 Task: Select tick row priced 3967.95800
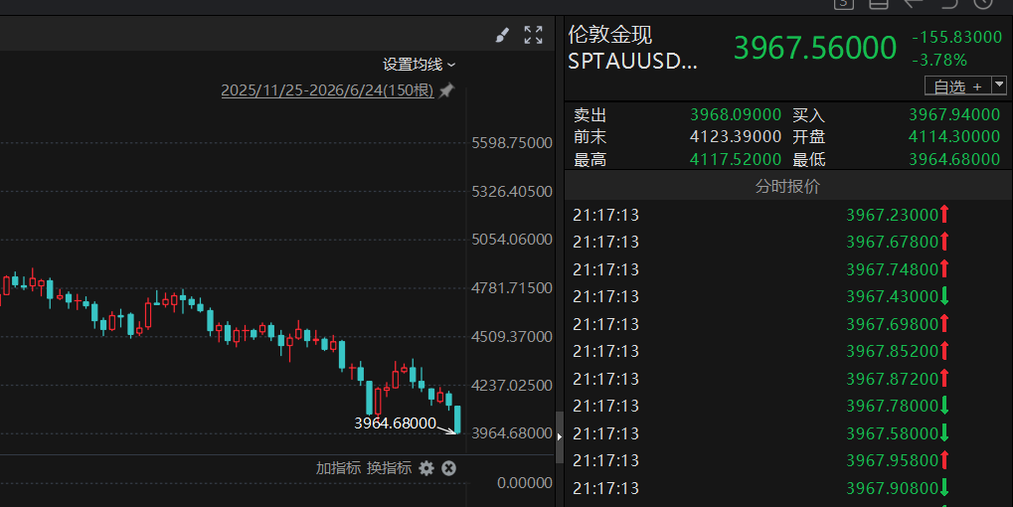788,460
